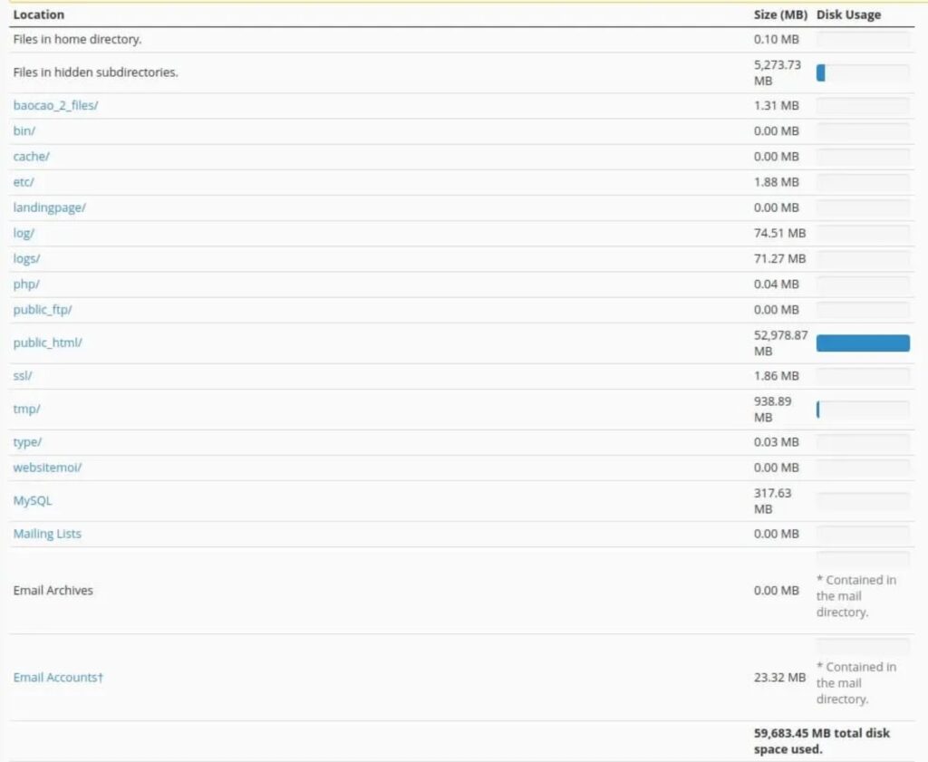Screen dimensions: 928x762
Task: Click the public_html disk usage bar
Action: click(x=863, y=342)
